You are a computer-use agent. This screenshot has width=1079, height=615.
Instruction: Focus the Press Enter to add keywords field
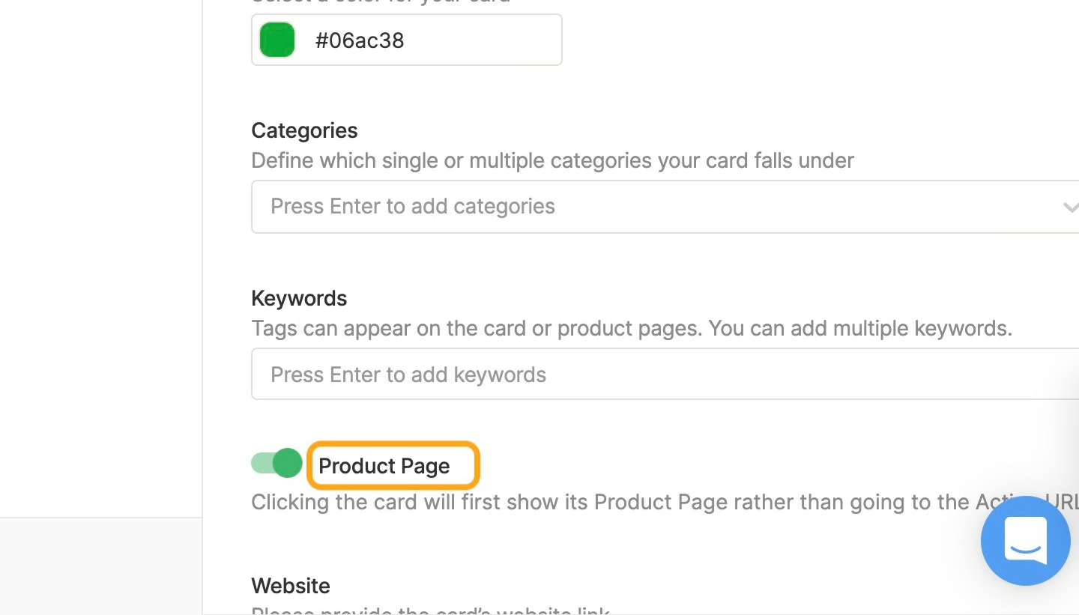coord(665,375)
